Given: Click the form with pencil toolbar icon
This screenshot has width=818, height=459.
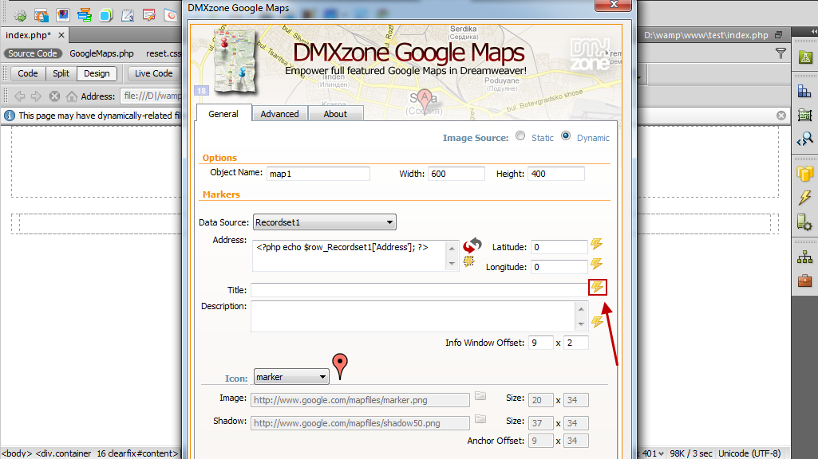Looking at the screenshot, I should [148, 15].
